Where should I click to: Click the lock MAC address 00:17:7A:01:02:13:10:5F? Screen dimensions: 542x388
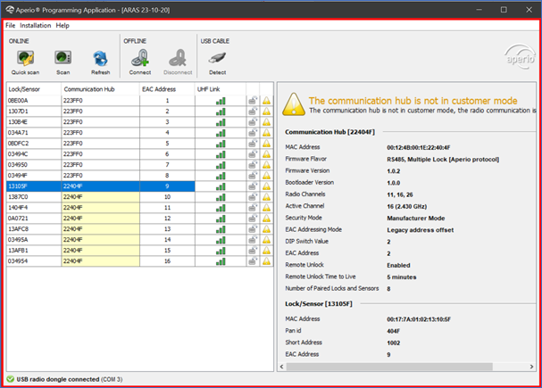419,319
